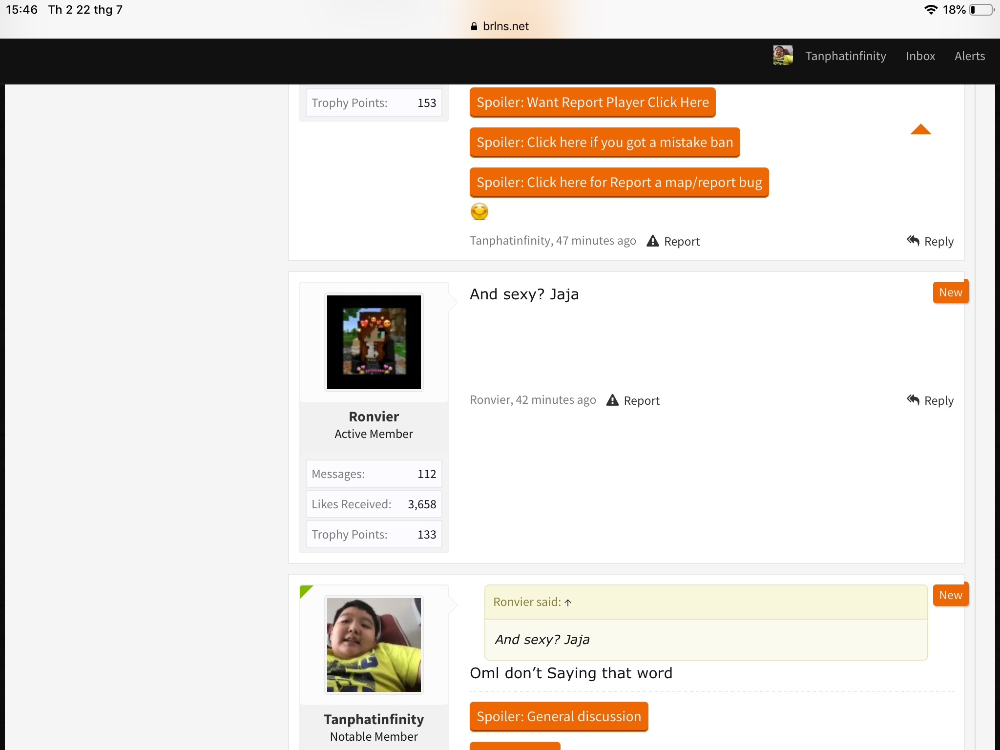Click the reply arrow icon on Ronvier's post
The width and height of the screenshot is (1000, 750).
913,400
